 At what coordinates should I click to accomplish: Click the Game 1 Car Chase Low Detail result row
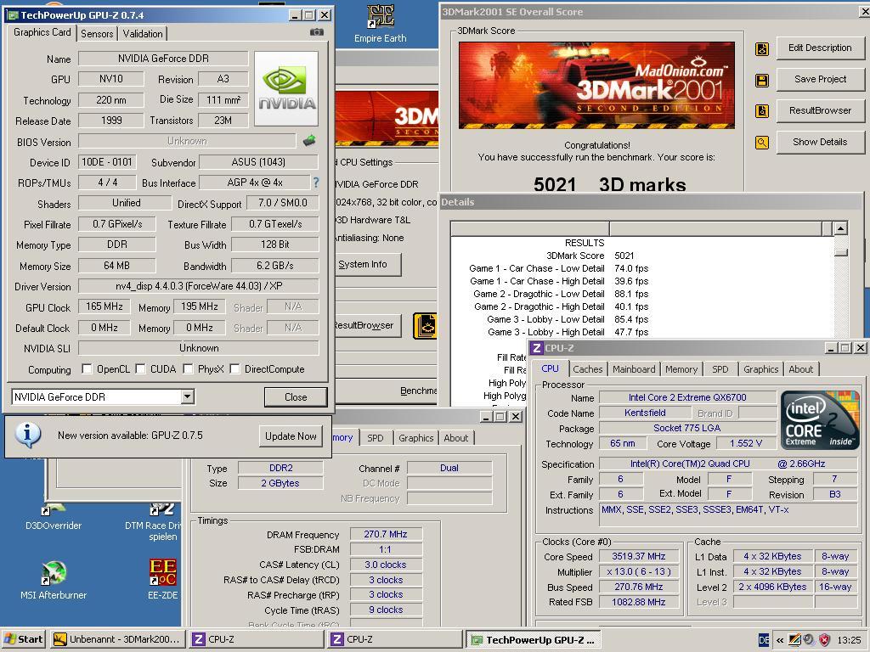559,268
